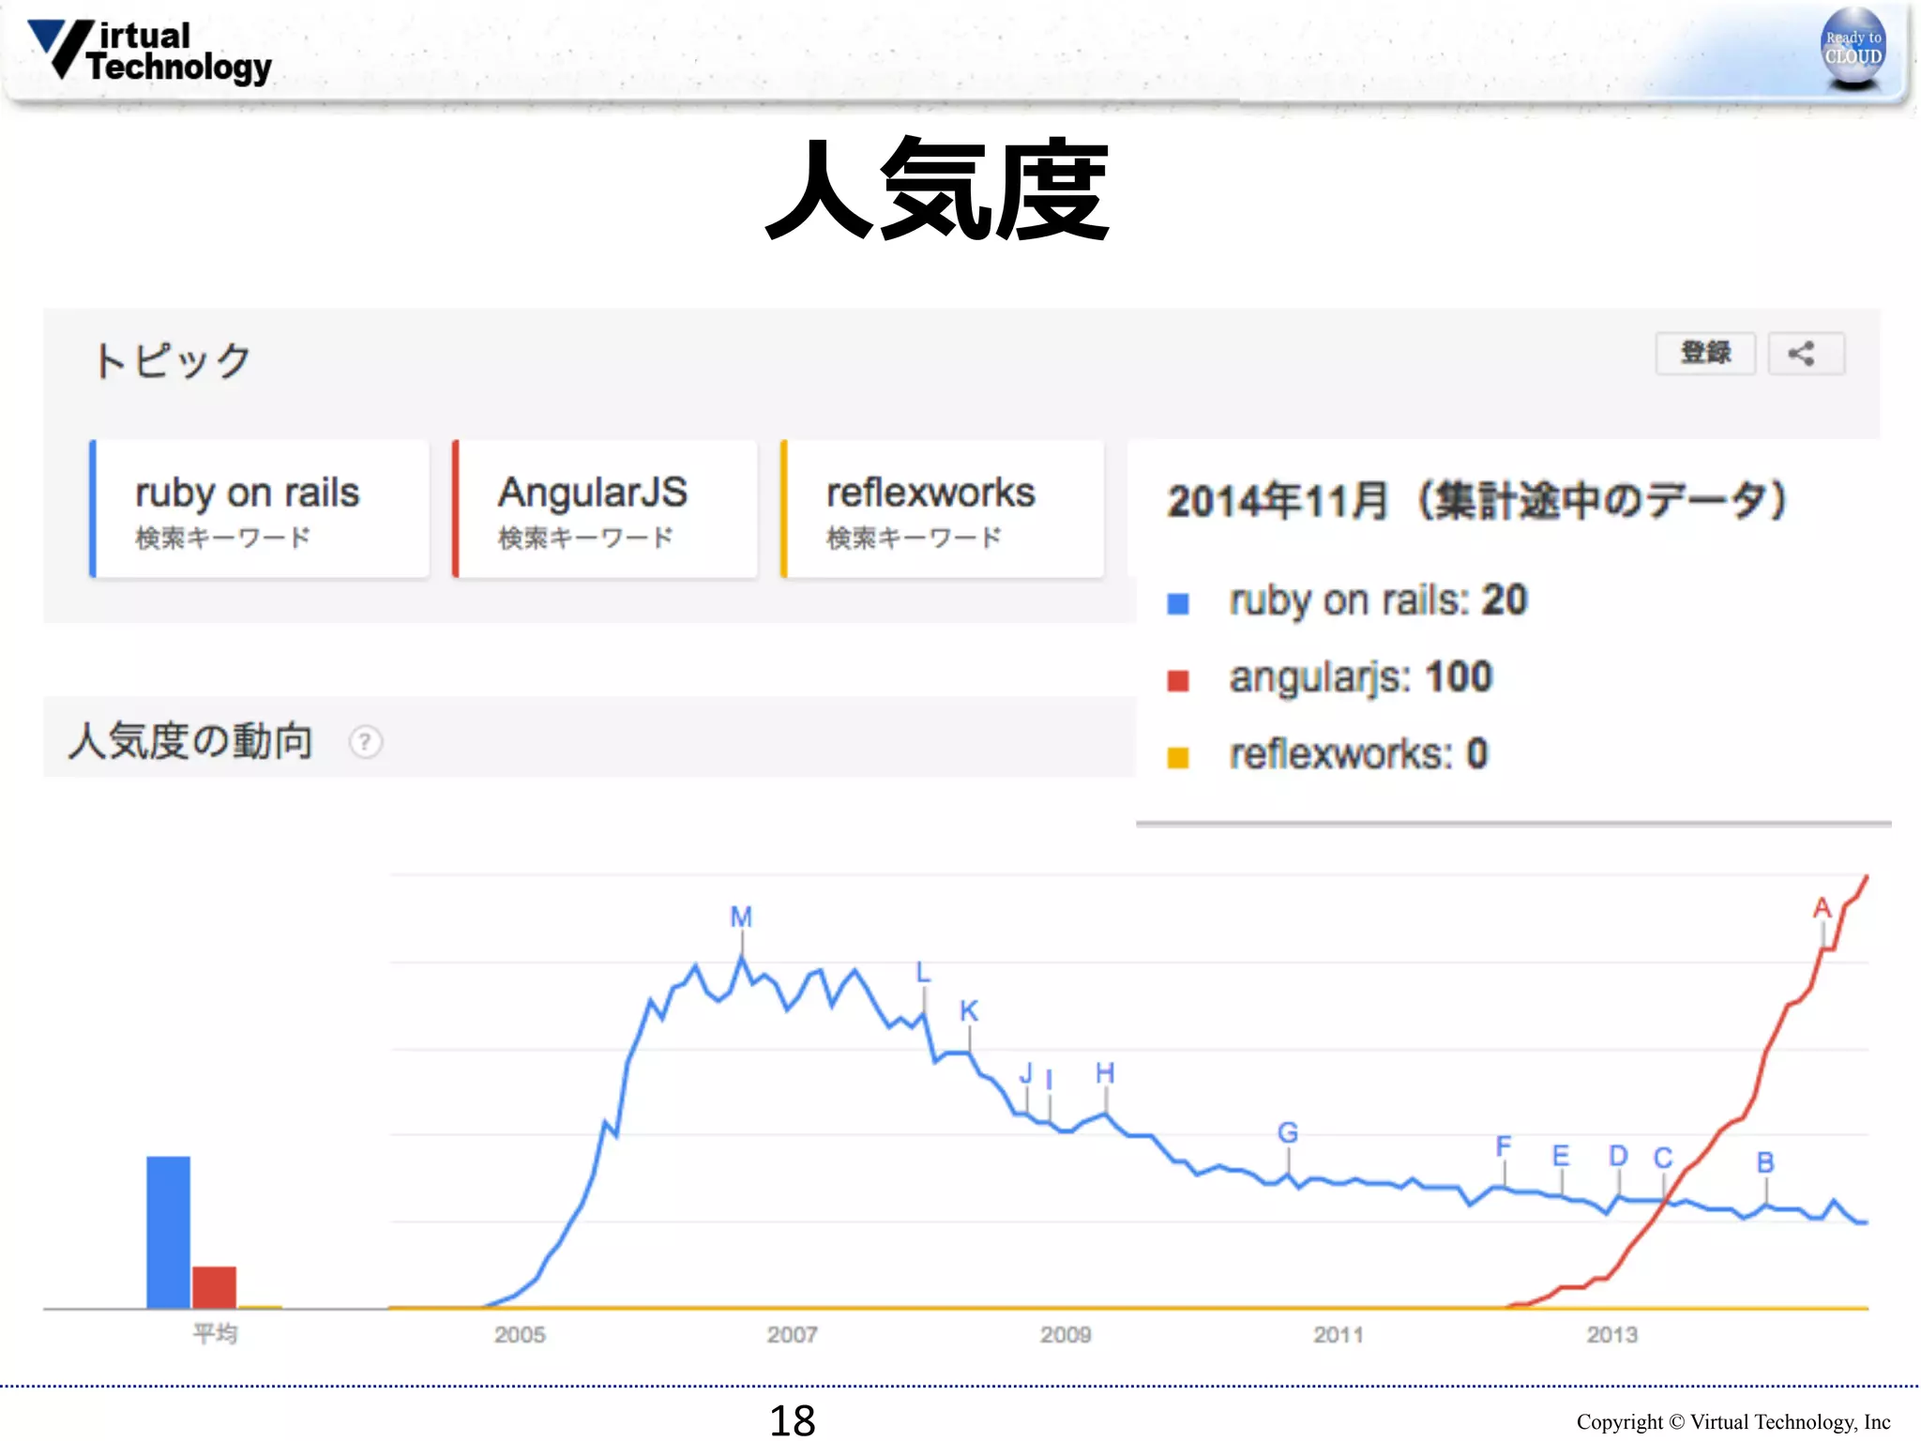Click timeline marker D on the chart
1921x1441 pixels.
pos(1618,1156)
